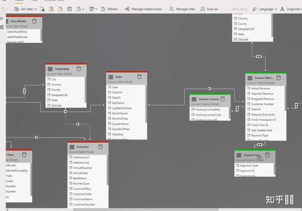Click the storage mode icon on Customer table
Screen dimensions: 302x211
point(100,147)
